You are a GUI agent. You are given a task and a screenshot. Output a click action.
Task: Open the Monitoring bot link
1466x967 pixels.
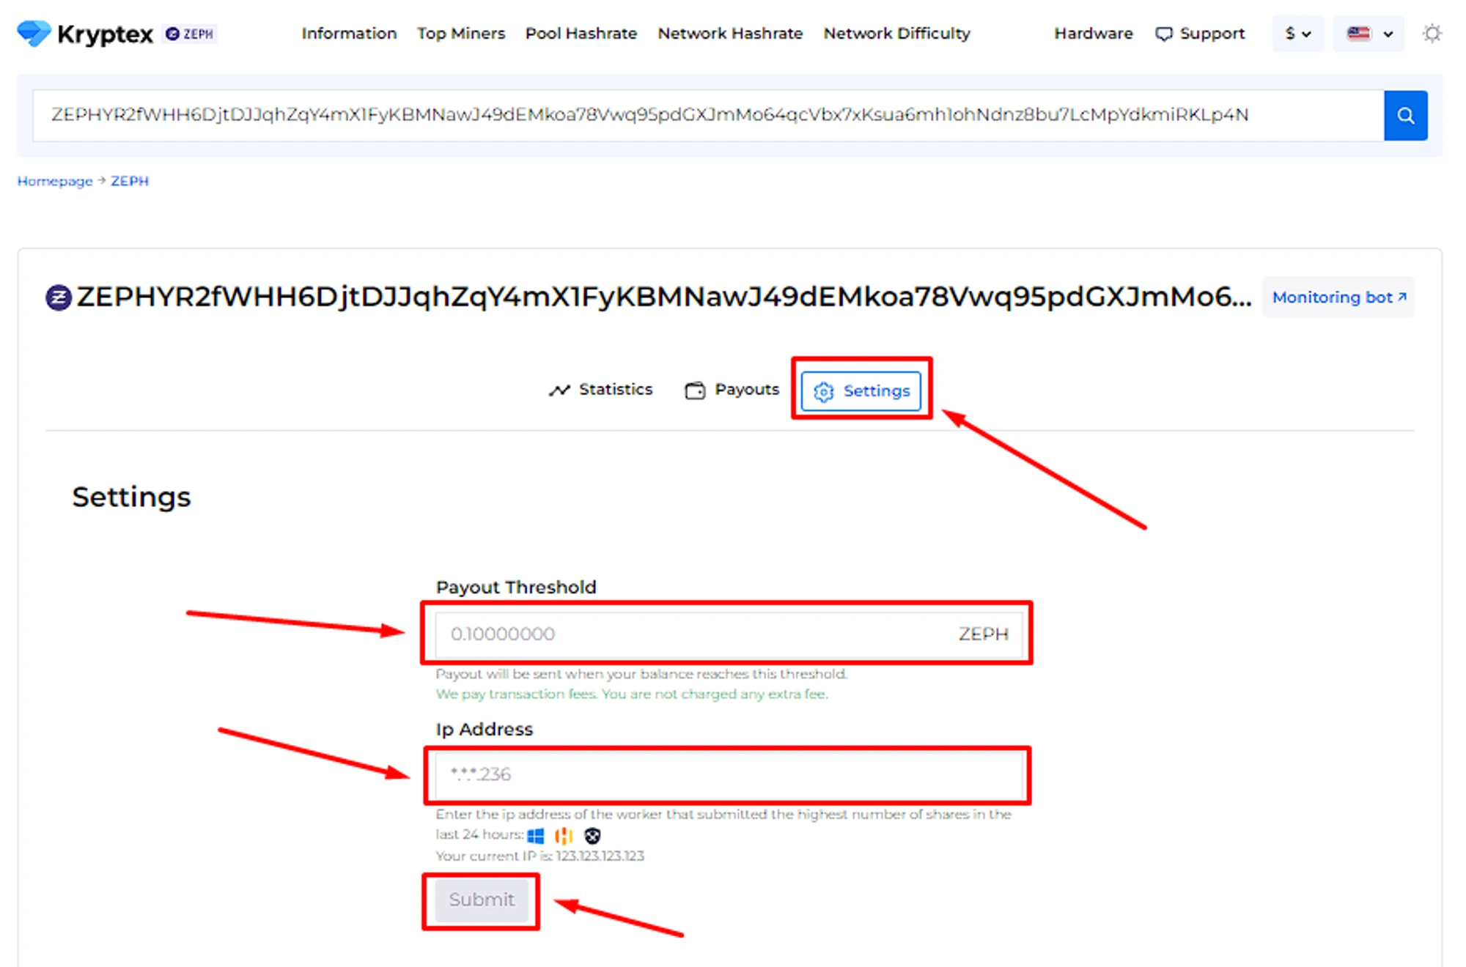click(1338, 297)
